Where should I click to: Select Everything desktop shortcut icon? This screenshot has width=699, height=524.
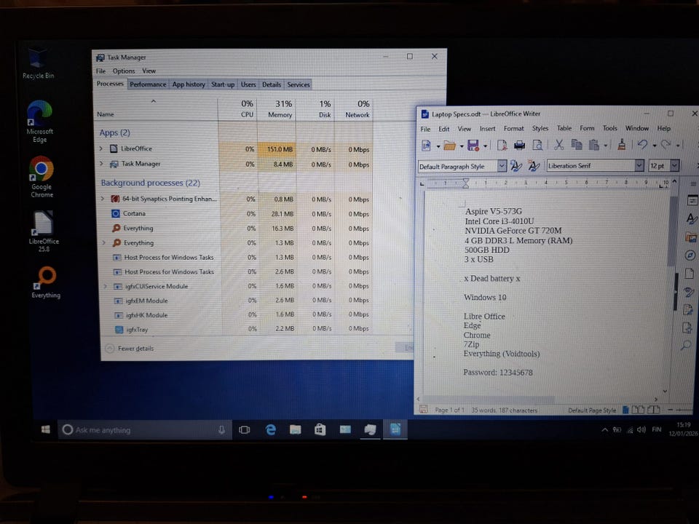(45, 282)
